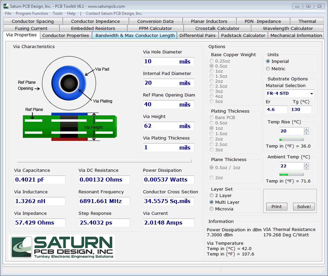Switch to the Planar Inductors tab
The height and width of the screenshot is (276, 328).
coord(209,21)
